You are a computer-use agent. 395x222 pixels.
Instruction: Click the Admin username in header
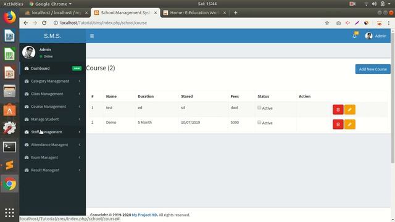(381, 36)
